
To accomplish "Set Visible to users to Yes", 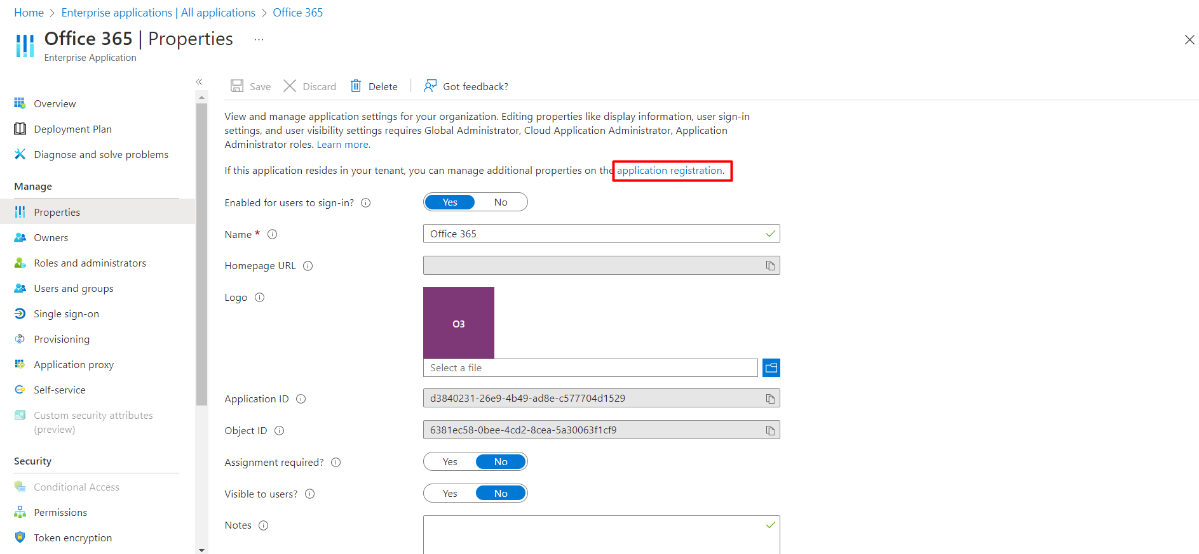I will click(x=450, y=493).
